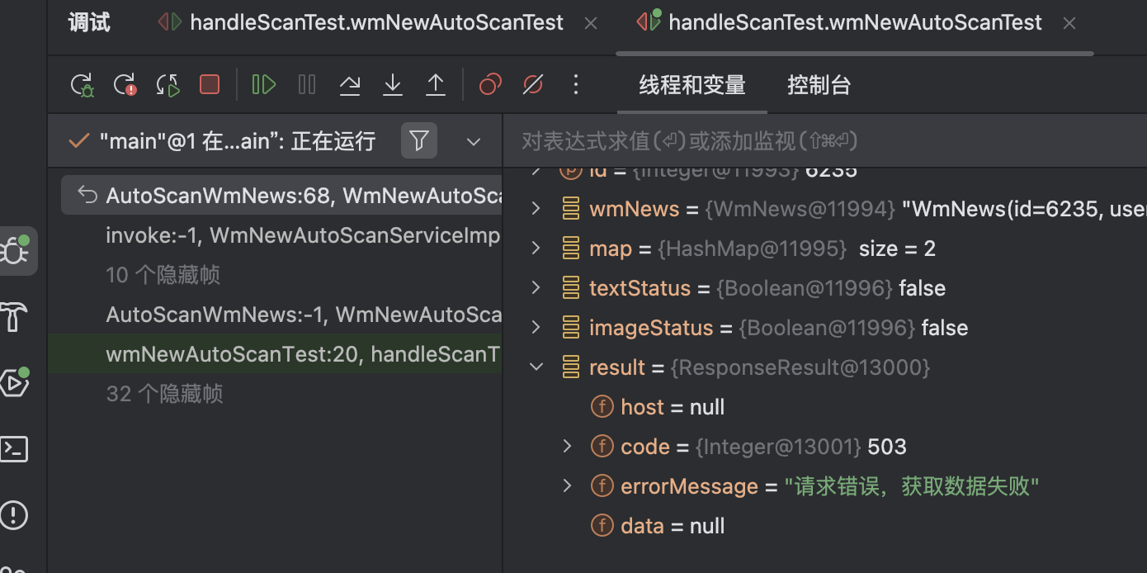The height and width of the screenshot is (573, 1147).
Task: Click the Rerun debug icon
Action: point(82,84)
